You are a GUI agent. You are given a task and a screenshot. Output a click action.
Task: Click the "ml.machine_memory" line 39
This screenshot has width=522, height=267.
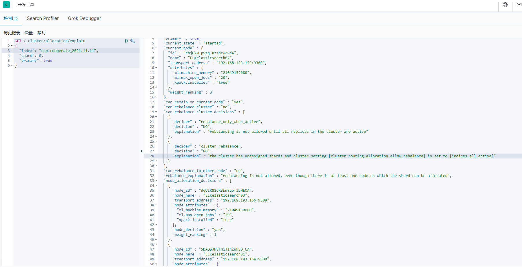tap(216, 210)
